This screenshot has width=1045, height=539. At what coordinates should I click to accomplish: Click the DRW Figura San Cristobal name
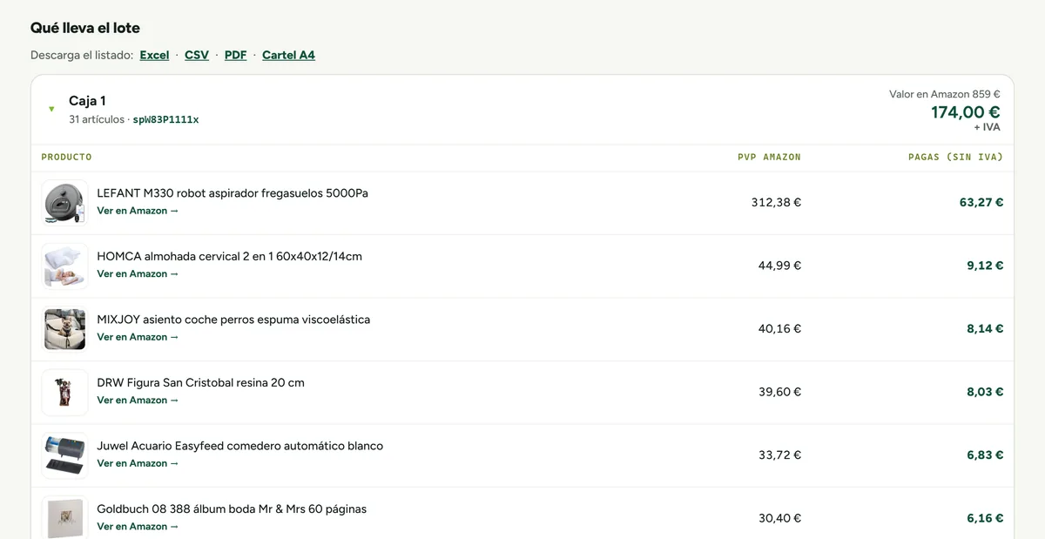pos(200,382)
